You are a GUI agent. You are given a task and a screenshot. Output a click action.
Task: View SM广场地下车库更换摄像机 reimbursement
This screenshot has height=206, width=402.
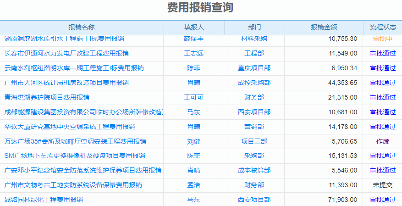74,156
